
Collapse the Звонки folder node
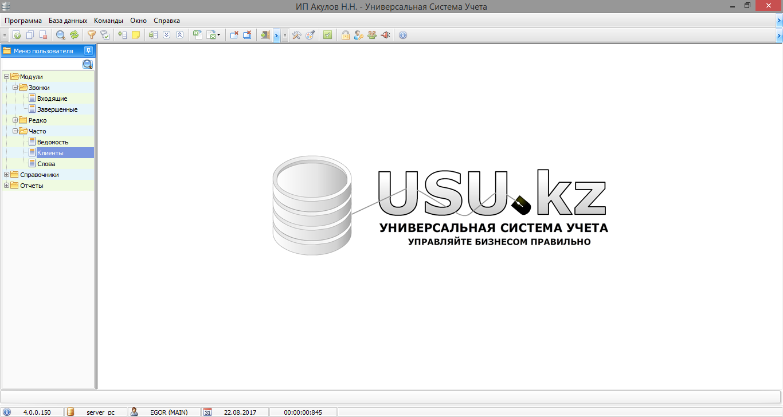15,88
